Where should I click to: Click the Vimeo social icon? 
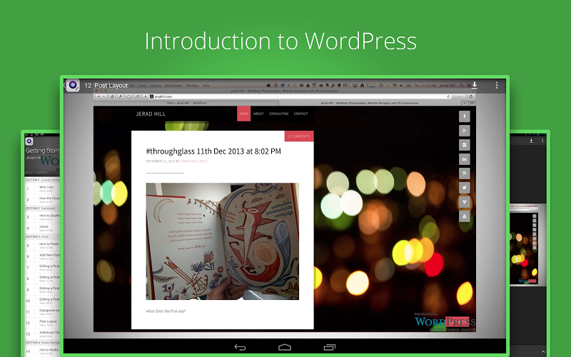point(465,202)
